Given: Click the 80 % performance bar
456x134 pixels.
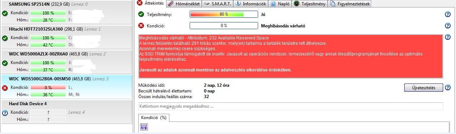Looking at the screenshot, I should pos(224,15).
